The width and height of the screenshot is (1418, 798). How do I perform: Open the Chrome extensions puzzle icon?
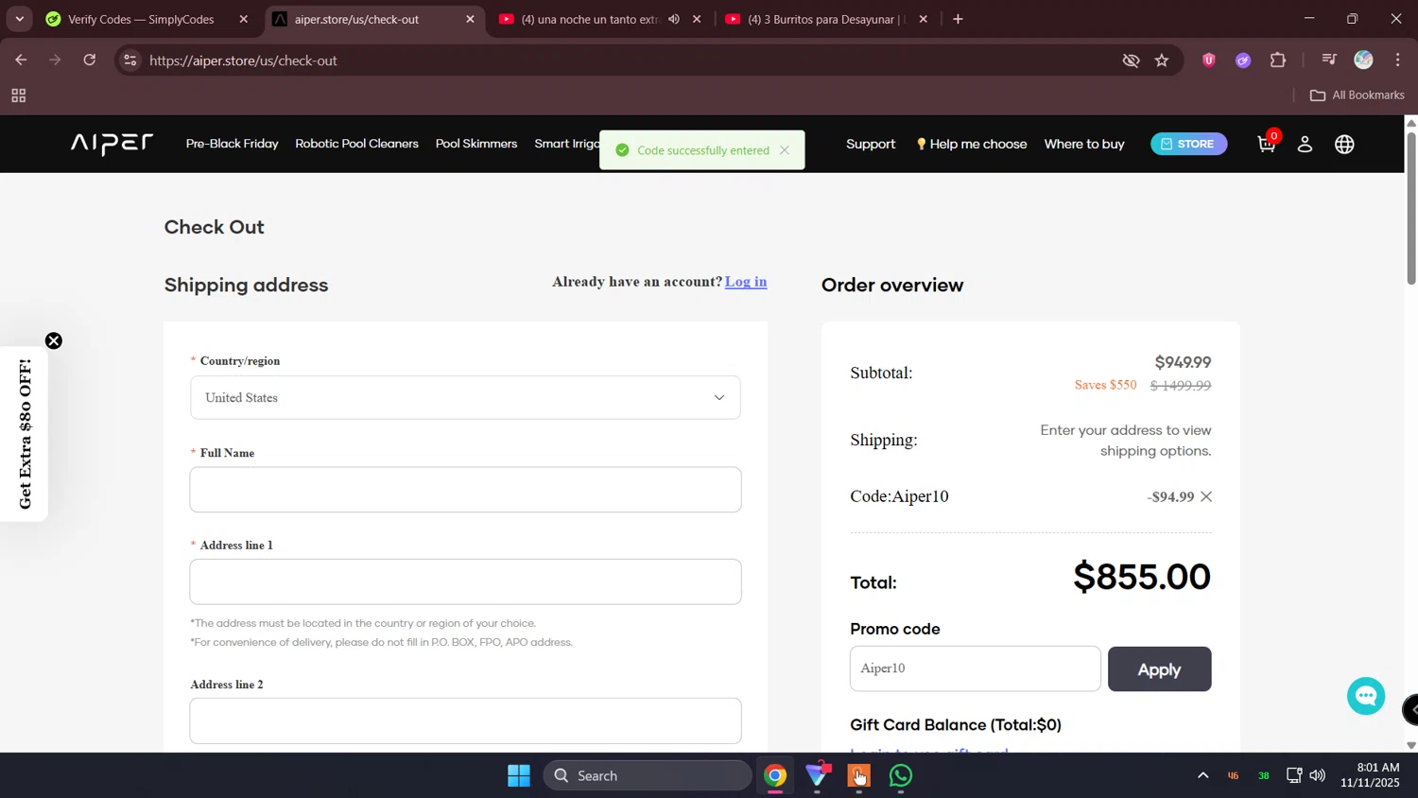(1278, 61)
